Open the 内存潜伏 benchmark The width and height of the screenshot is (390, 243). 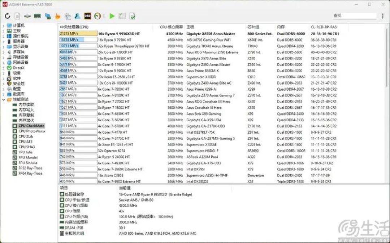tap(26, 121)
